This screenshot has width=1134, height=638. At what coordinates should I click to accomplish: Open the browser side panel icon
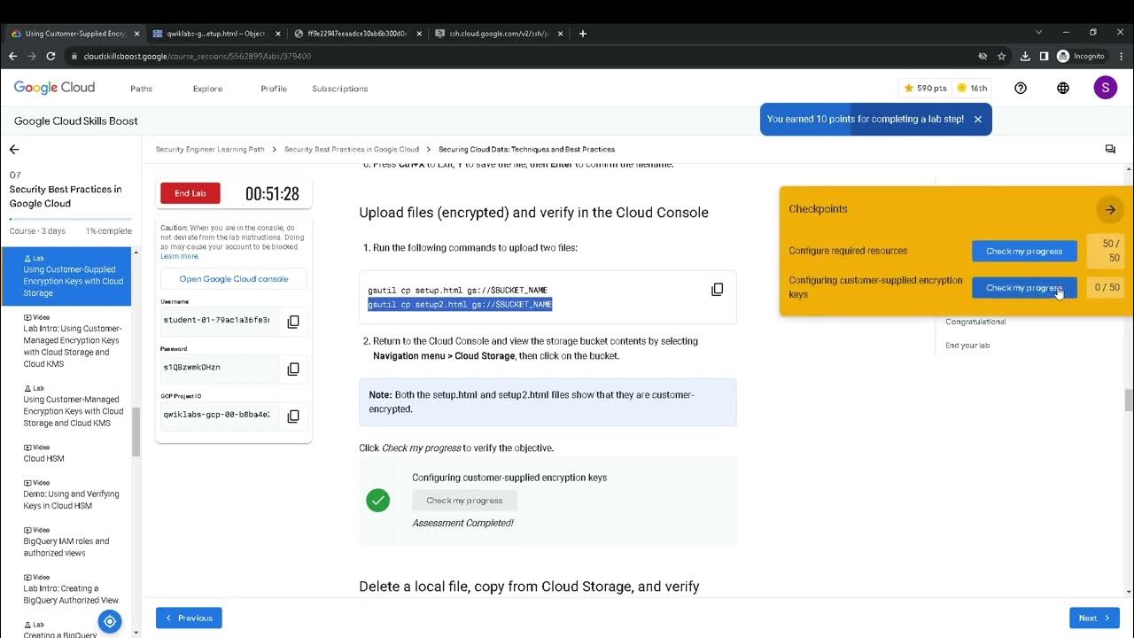tap(1044, 56)
